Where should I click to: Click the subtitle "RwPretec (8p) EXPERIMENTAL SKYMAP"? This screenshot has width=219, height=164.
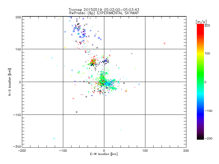[x=104, y=13]
